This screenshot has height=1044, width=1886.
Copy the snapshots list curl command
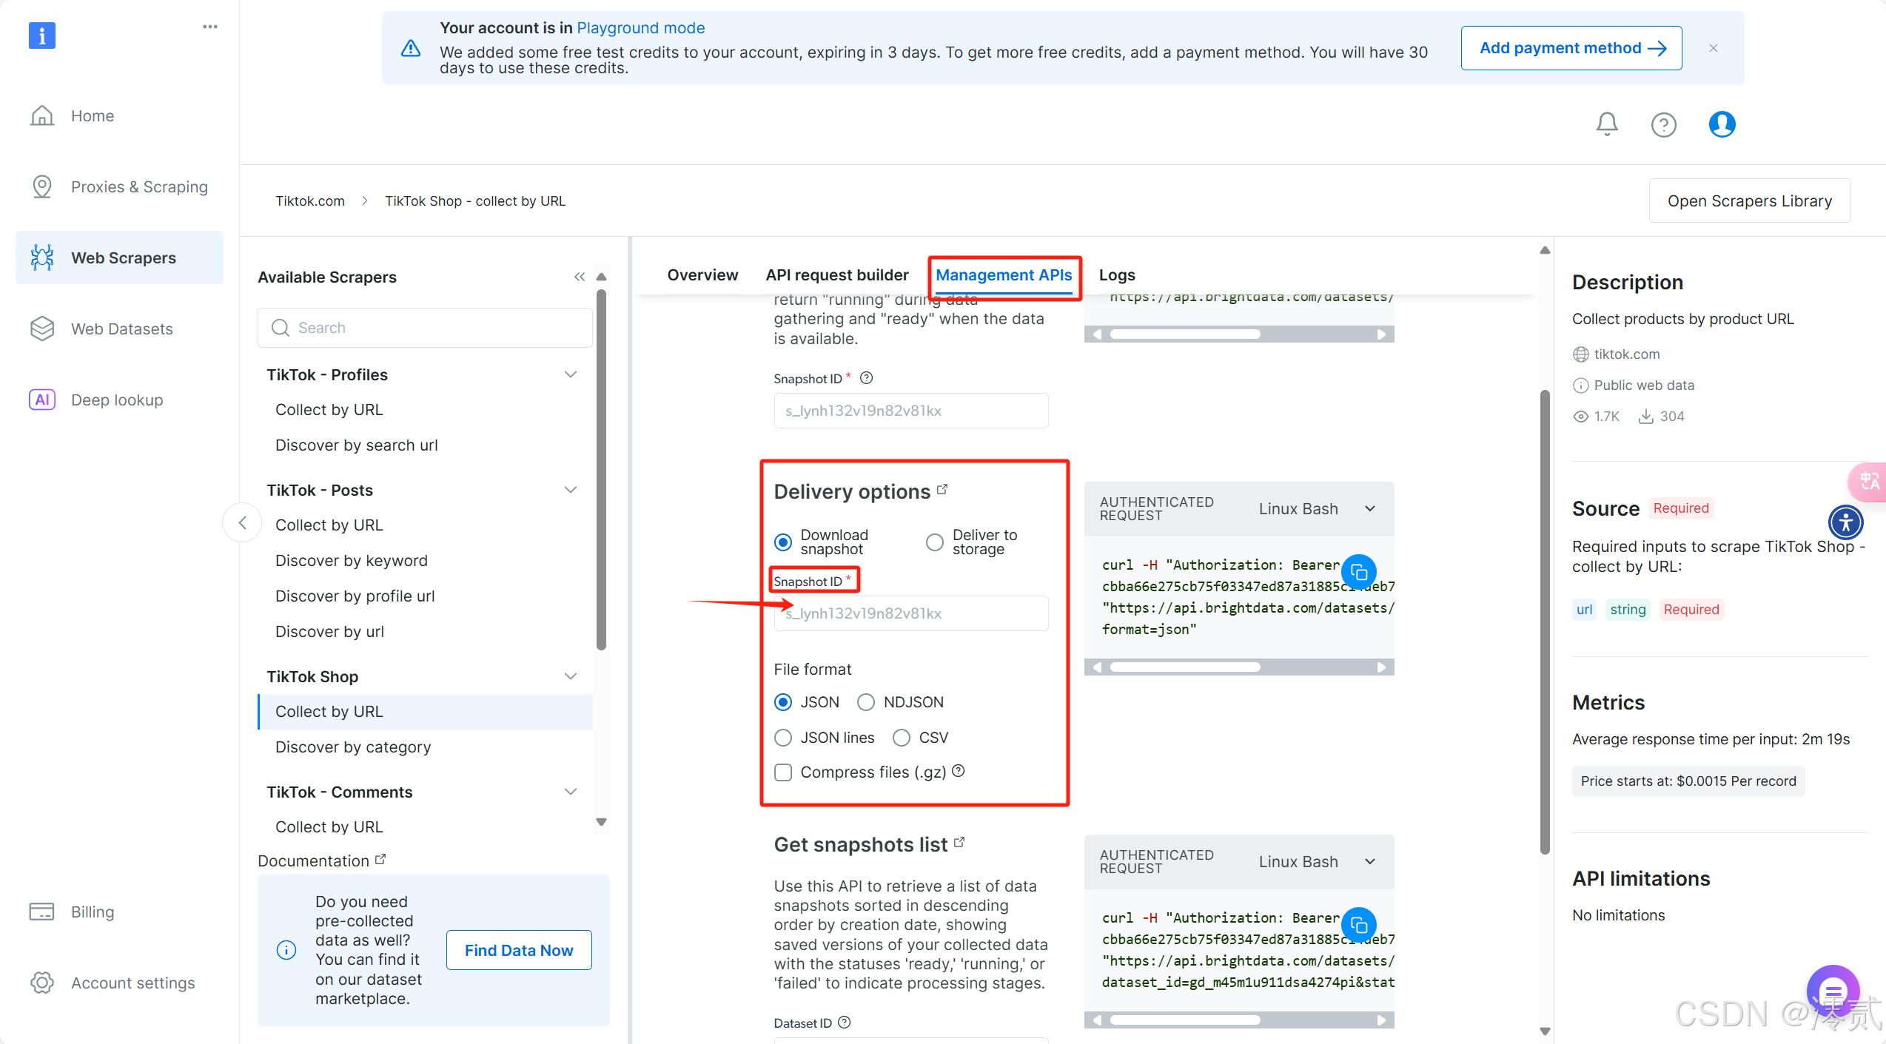pyautogui.click(x=1358, y=925)
